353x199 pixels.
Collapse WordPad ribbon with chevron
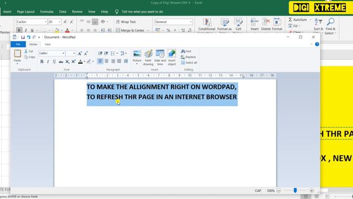pos(311,44)
